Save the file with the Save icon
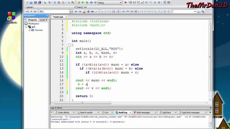Viewport: 230px width, 129px height. (35, 3)
